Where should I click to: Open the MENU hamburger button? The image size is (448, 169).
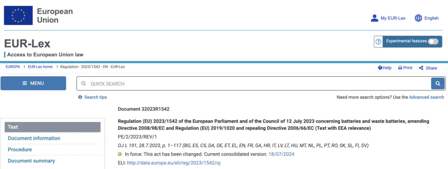point(33,83)
